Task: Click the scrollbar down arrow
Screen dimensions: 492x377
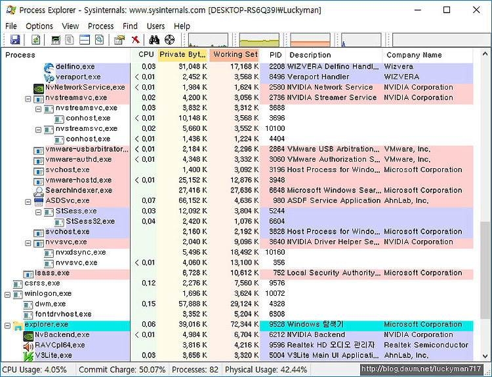Action: coord(485,356)
